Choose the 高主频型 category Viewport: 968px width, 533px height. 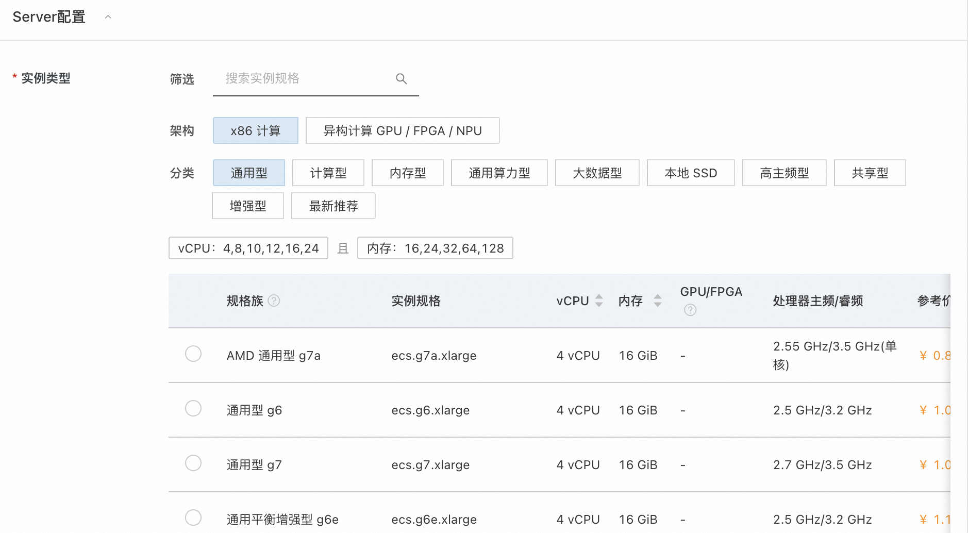pyautogui.click(x=785, y=173)
